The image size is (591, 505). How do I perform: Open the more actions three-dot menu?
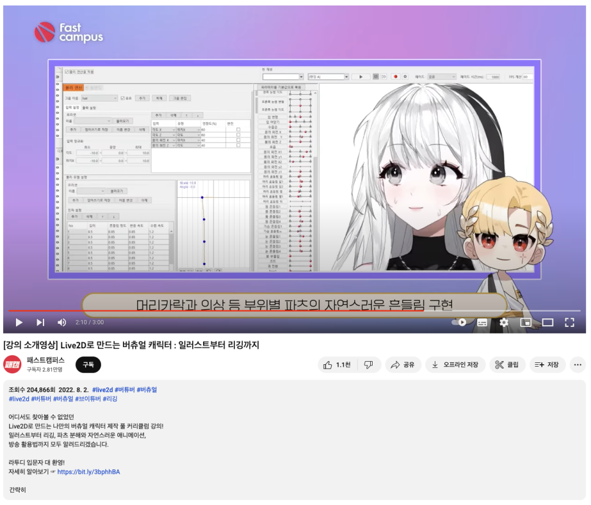(x=578, y=365)
